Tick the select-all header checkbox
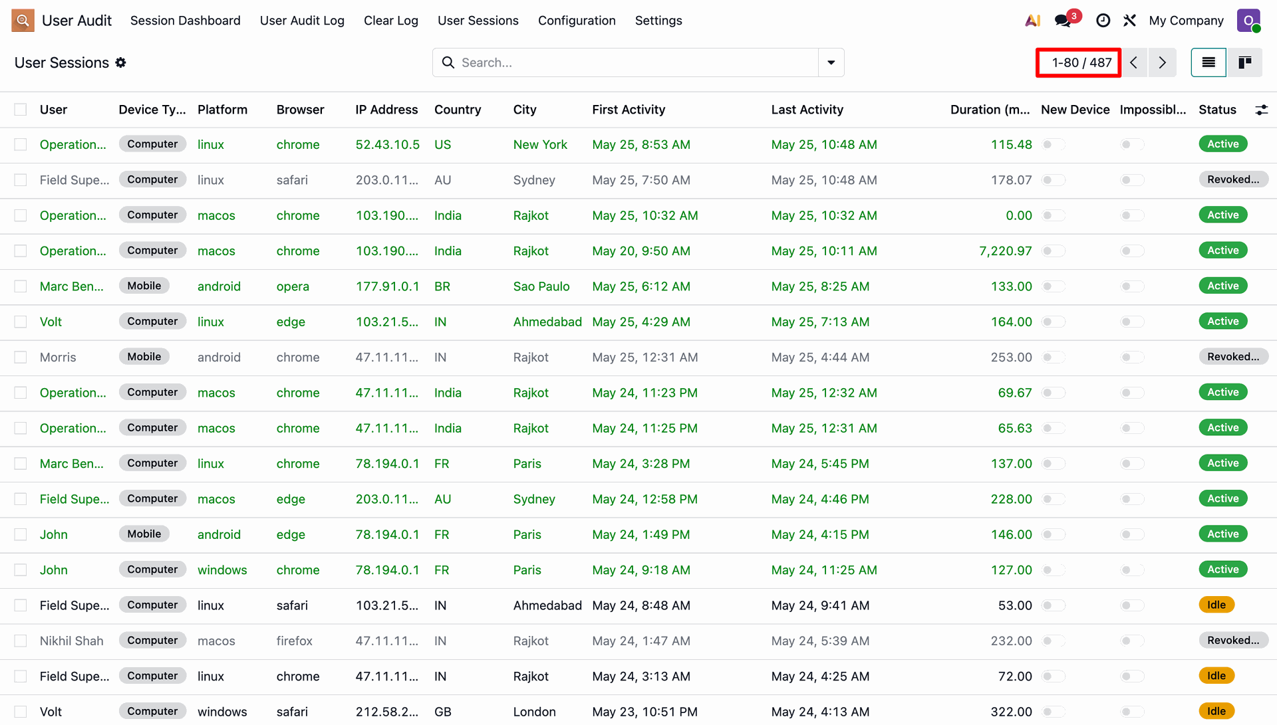 pyautogui.click(x=21, y=110)
